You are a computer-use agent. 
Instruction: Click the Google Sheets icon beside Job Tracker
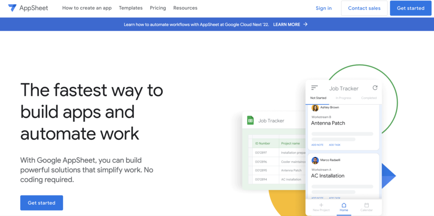[250, 121]
